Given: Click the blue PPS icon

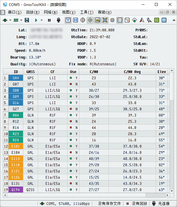Looking at the screenshot, I should point(164,20).
